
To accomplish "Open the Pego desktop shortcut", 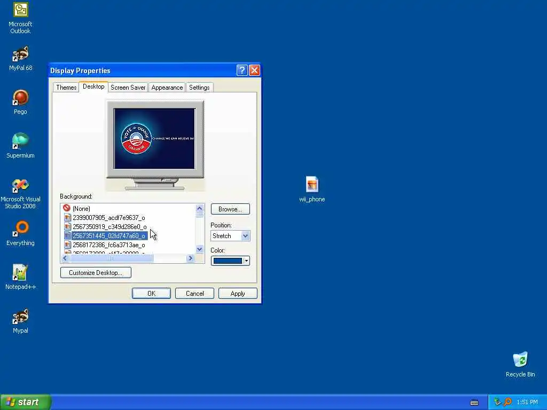I will coord(20,102).
